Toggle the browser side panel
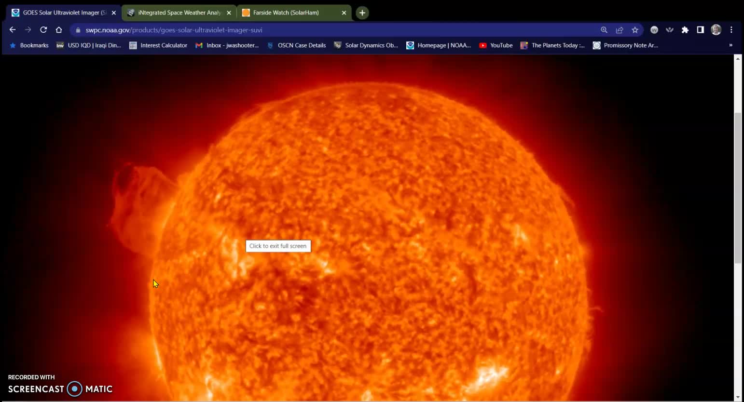The height and width of the screenshot is (402, 744). 701,30
